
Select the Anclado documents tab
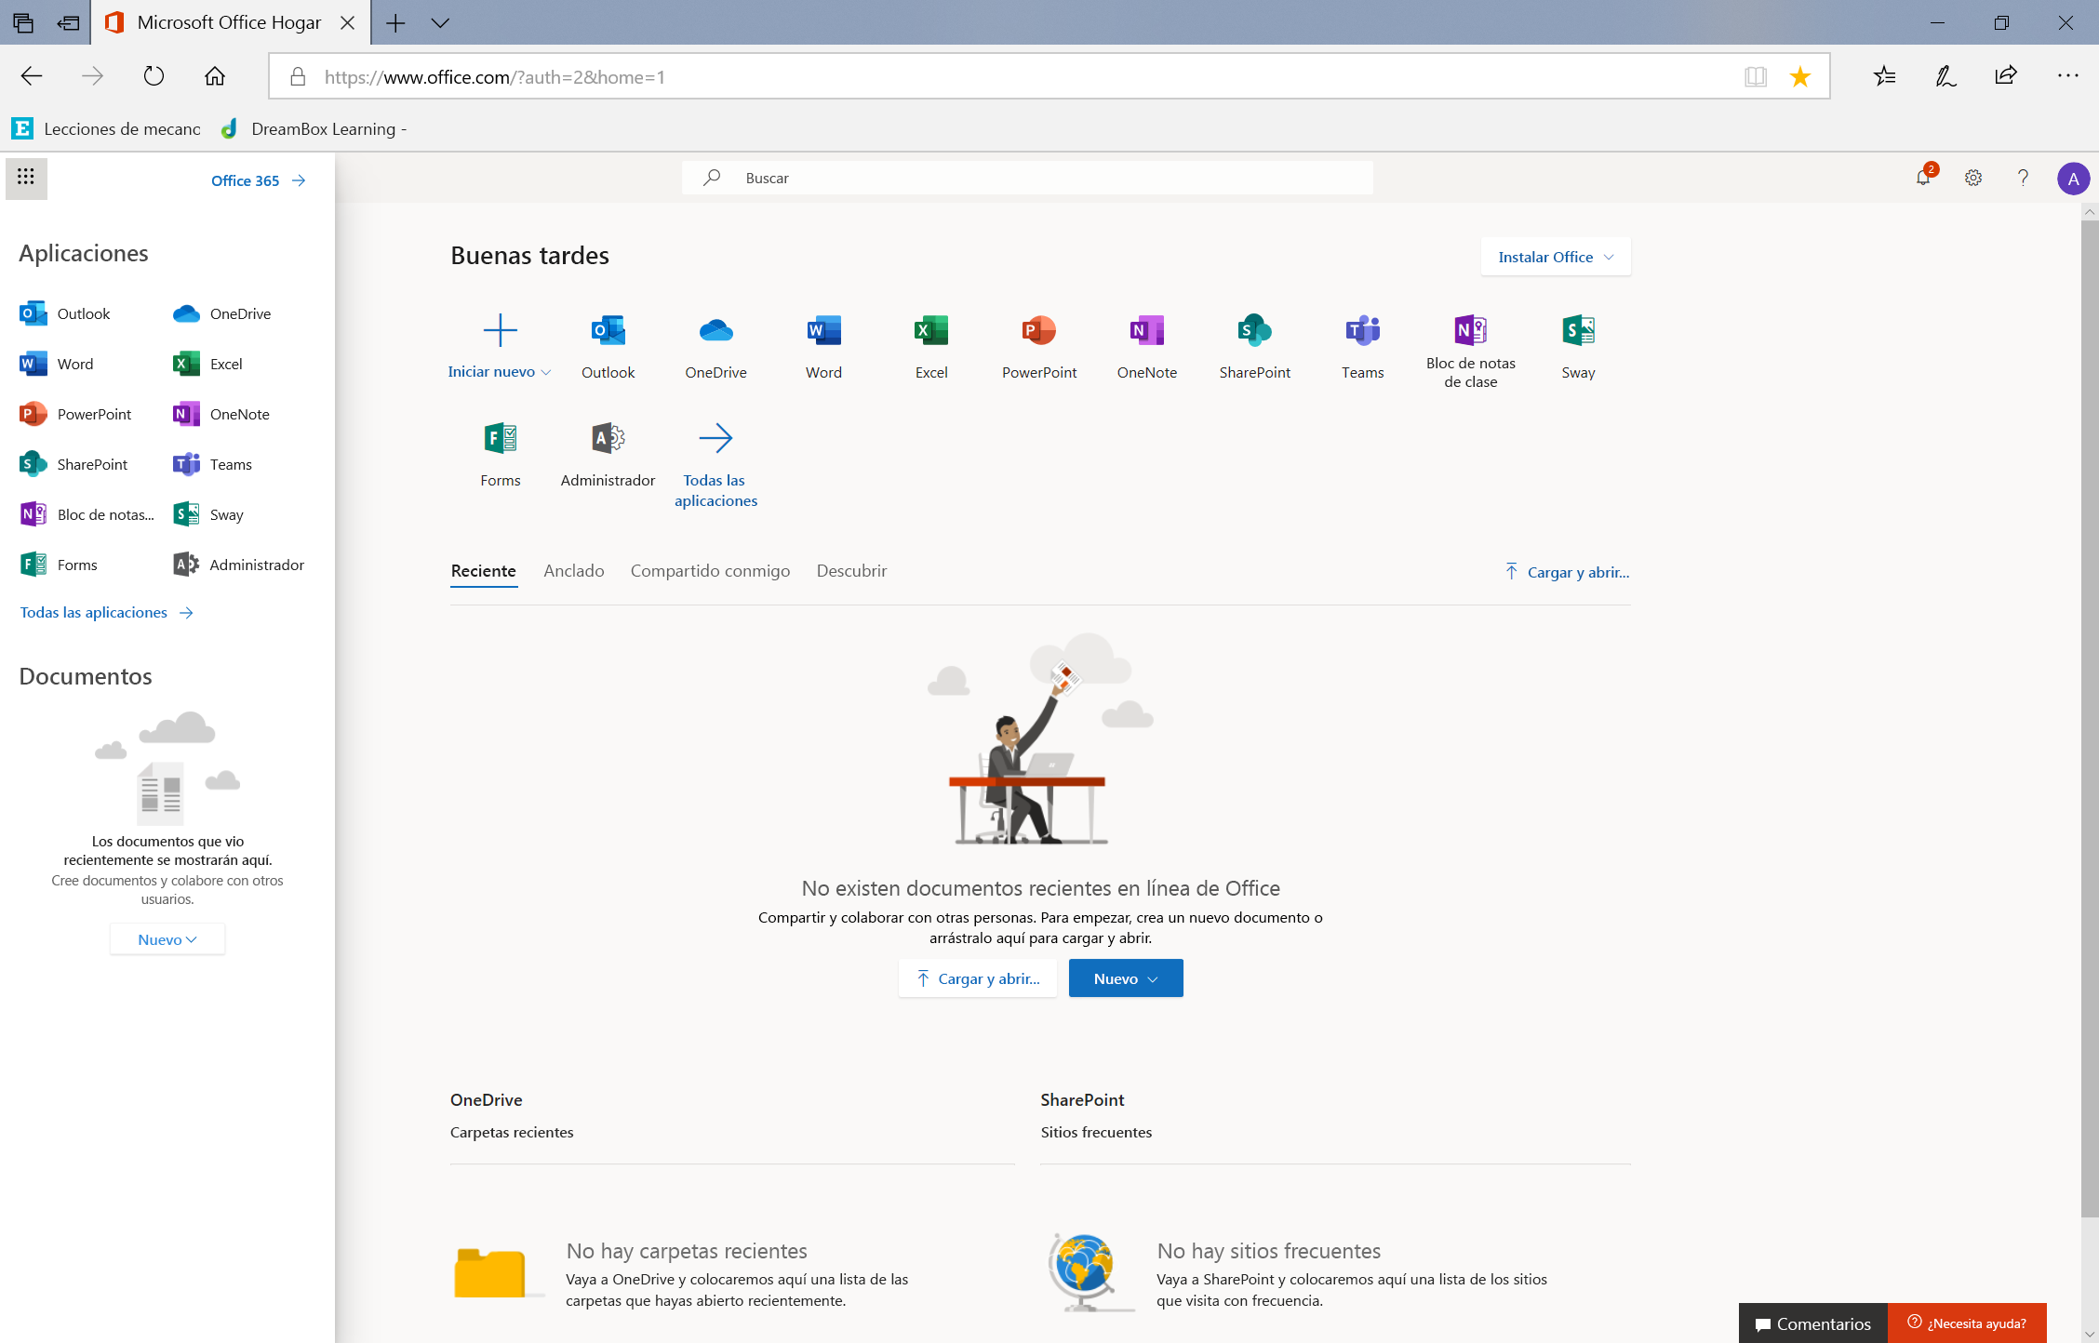[572, 569]
